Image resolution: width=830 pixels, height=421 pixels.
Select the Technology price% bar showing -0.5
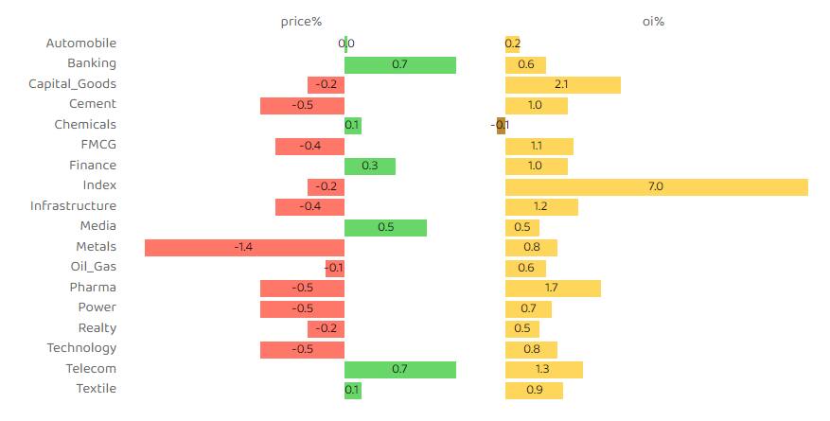302,349
